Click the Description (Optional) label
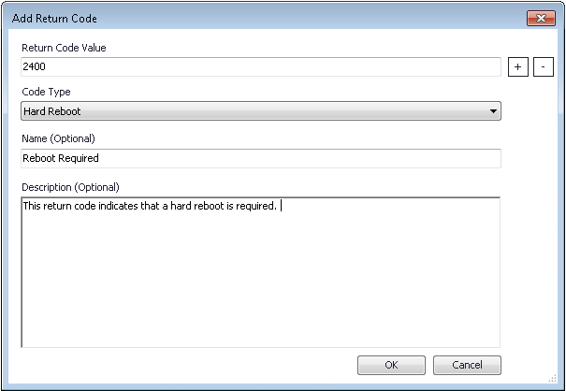Screen dimensions: 566x391 (x=70, y=186)
